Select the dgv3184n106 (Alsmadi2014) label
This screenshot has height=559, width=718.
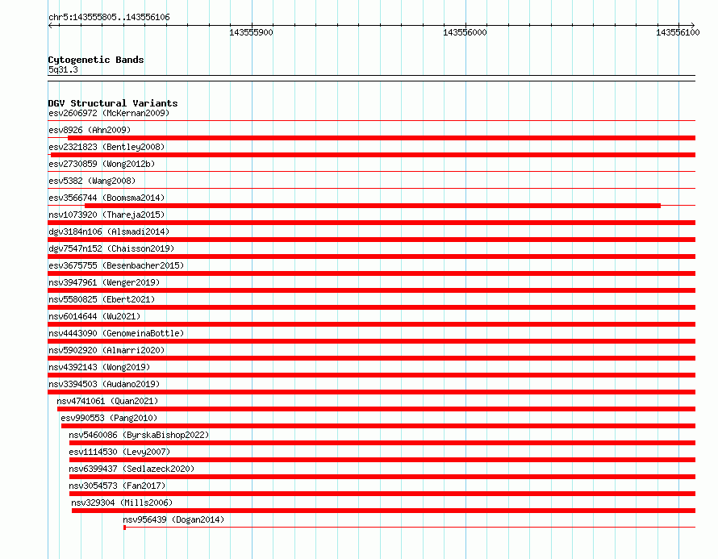(109, 232)
